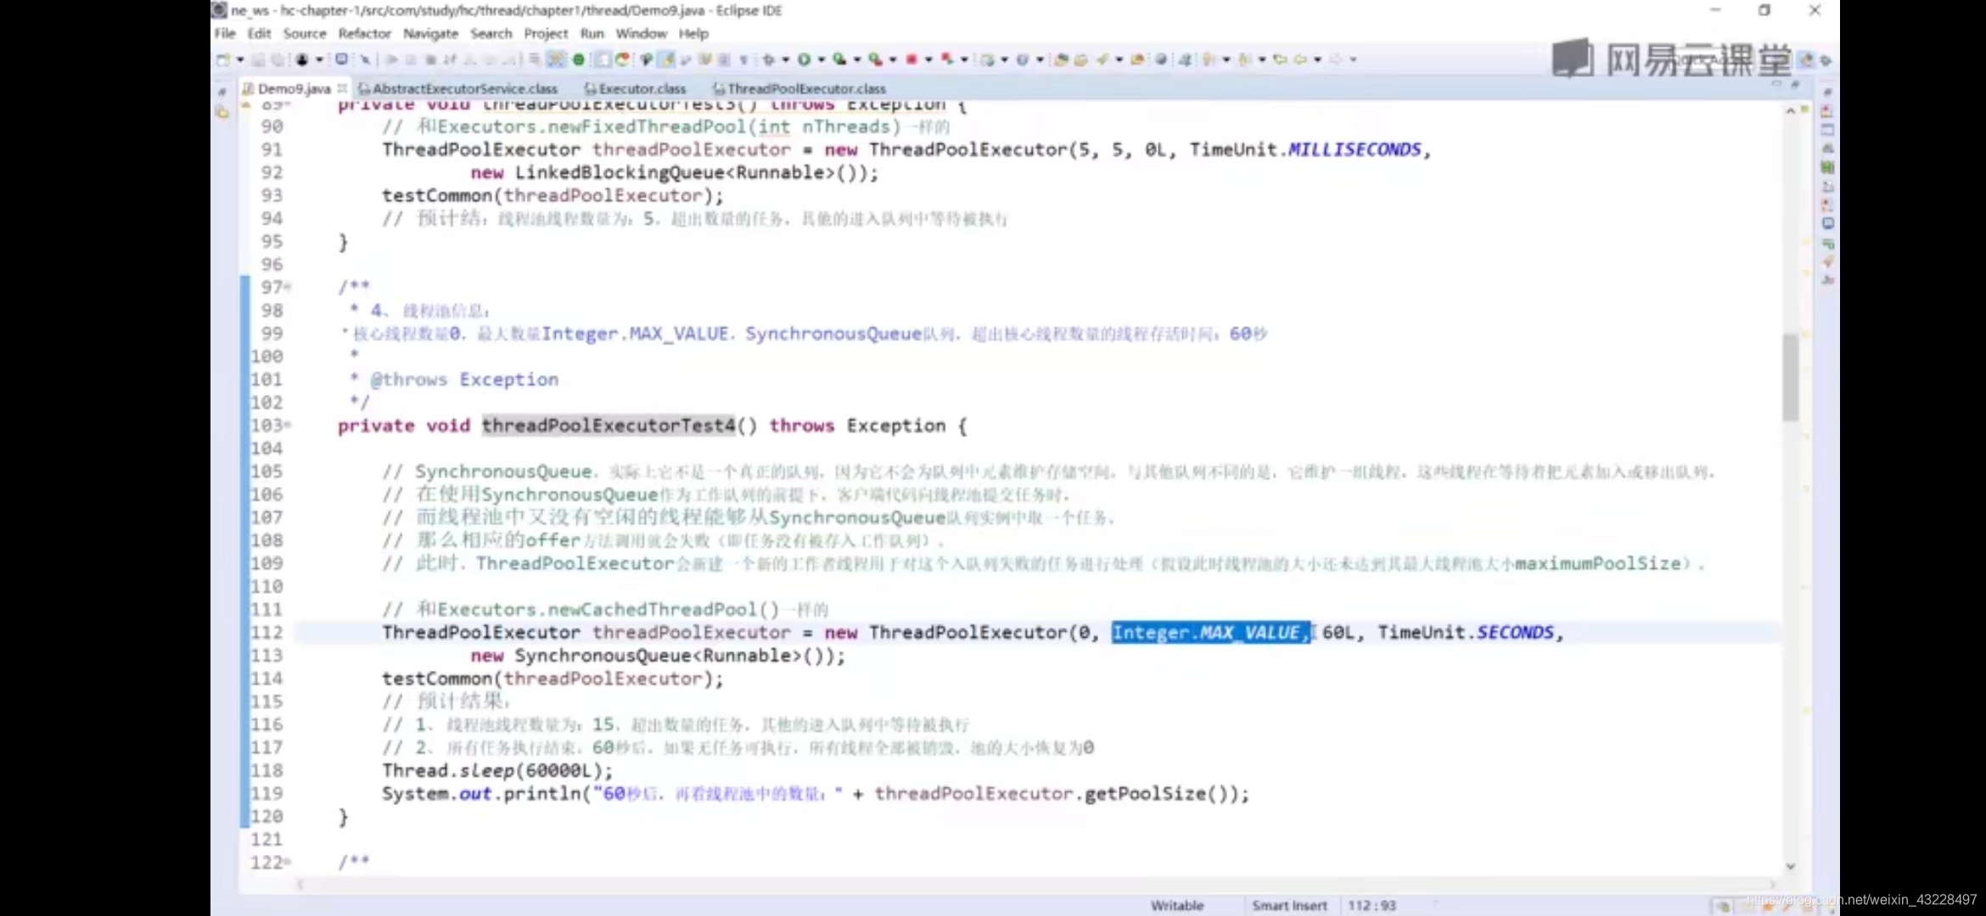The image size is (1986, 916).
Task: Click the Open Type toolbar icon
Action: pyautogui.click(x=1061, y=59)
